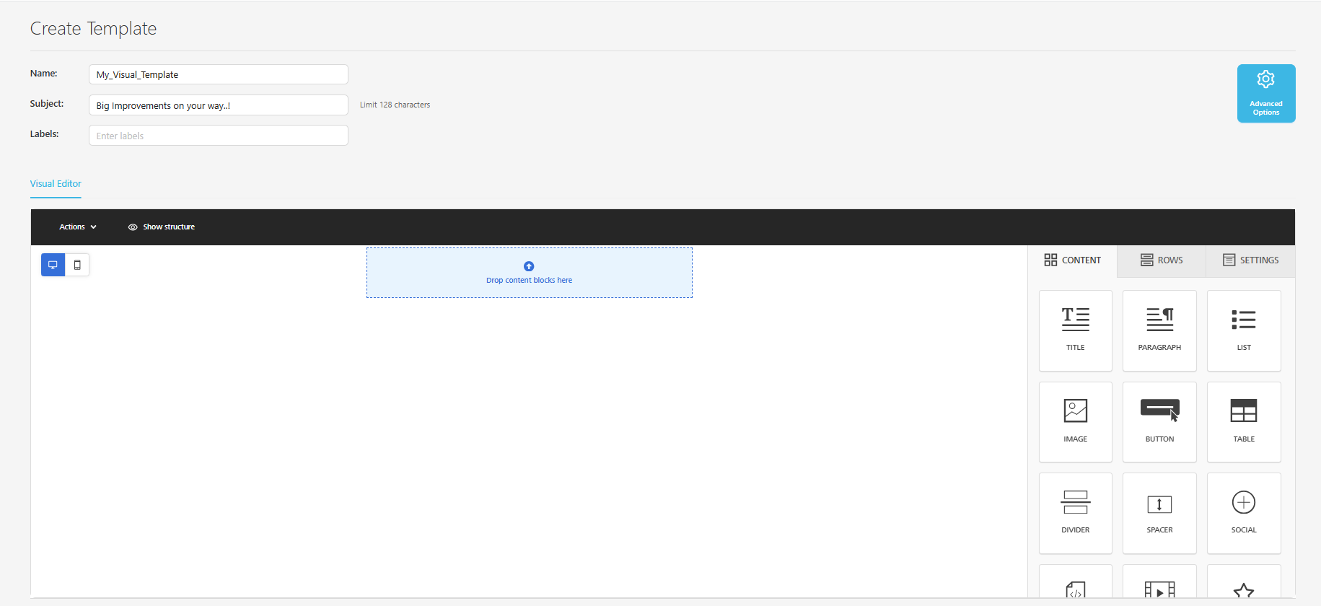The height and width of the screenshot is (606, 1321).
Task: Toggle Show structure view
Action: (x=162, y=227)
